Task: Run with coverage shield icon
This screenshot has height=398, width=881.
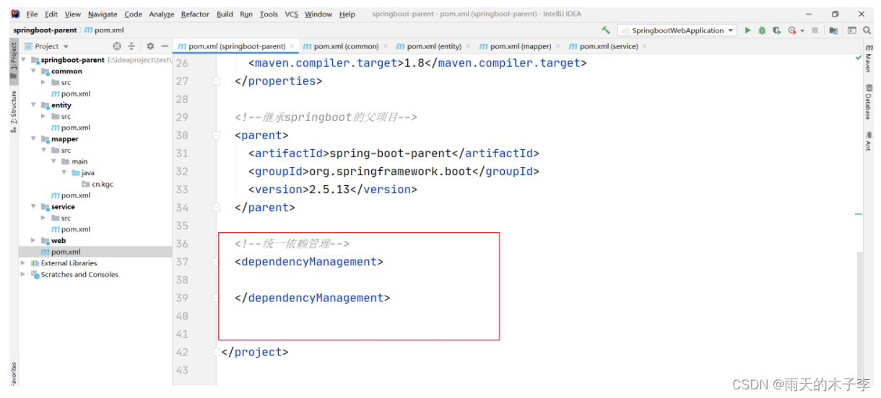Action: pyautogui.click(x=776, y=30)
